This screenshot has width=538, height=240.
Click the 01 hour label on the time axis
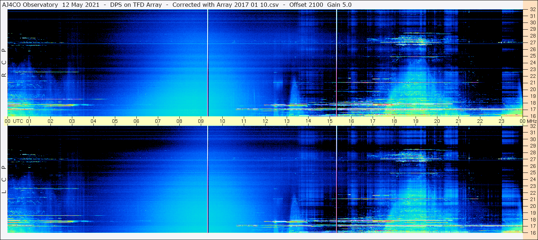point(29,121)
